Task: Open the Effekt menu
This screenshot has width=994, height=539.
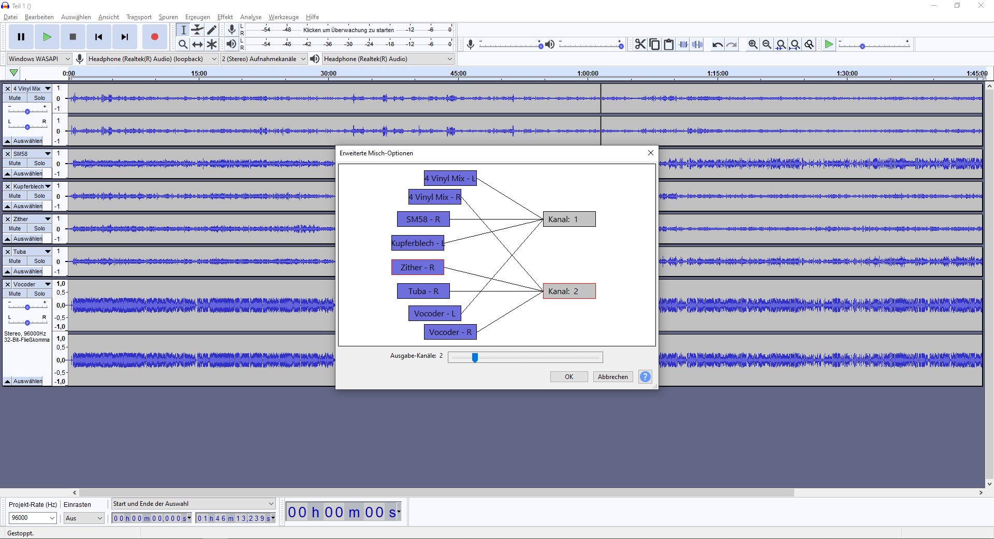Action: [225, 17]
